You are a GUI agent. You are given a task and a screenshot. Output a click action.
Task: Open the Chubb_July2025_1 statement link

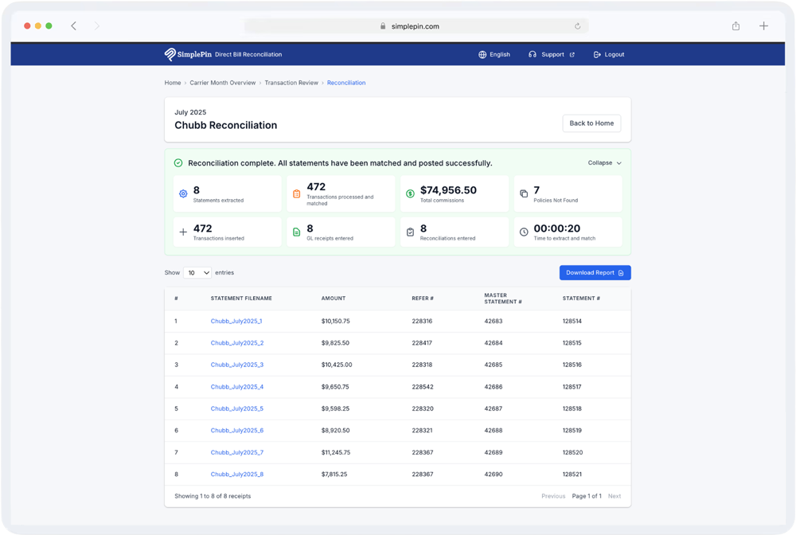(236, 322)
